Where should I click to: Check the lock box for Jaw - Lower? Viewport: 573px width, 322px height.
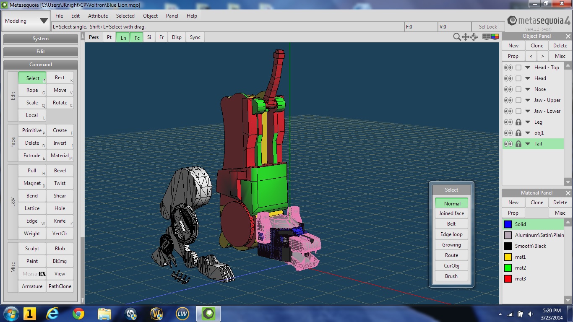518,111
